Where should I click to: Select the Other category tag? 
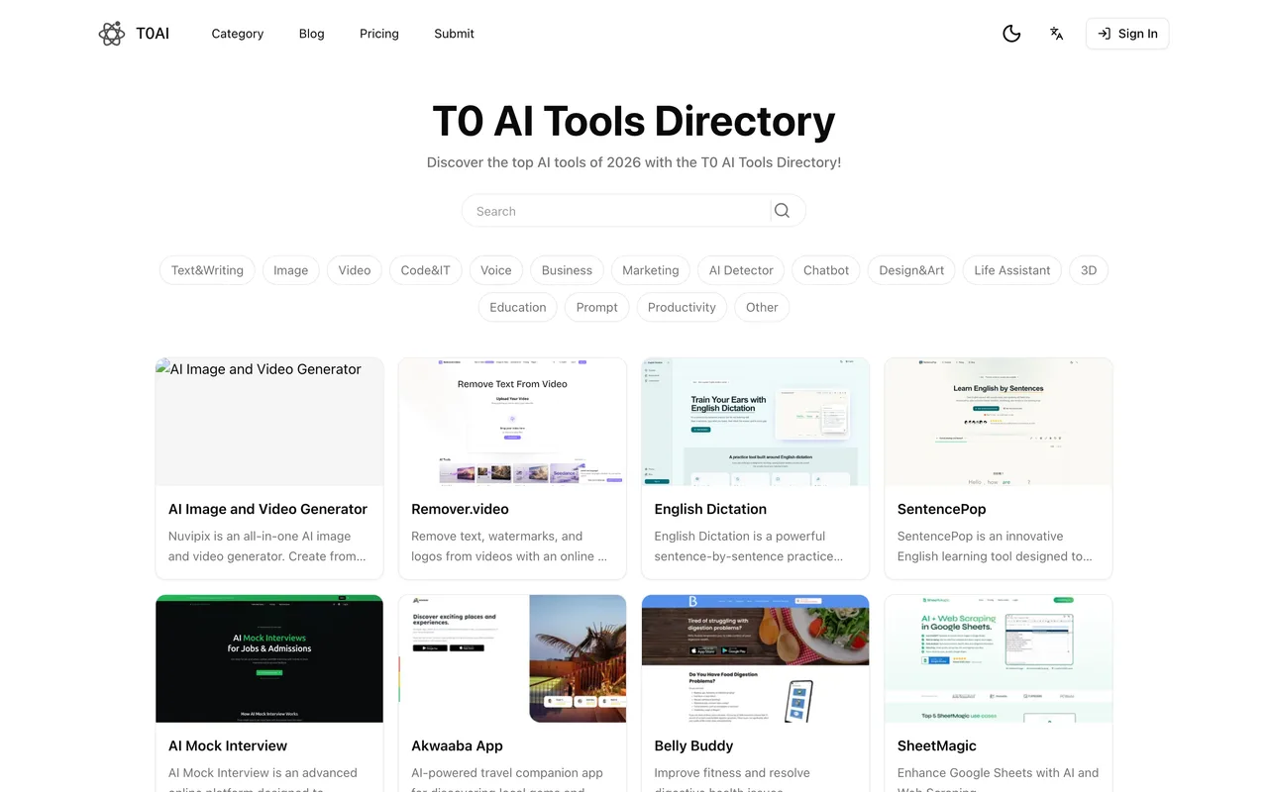click(x=762, y=307)
